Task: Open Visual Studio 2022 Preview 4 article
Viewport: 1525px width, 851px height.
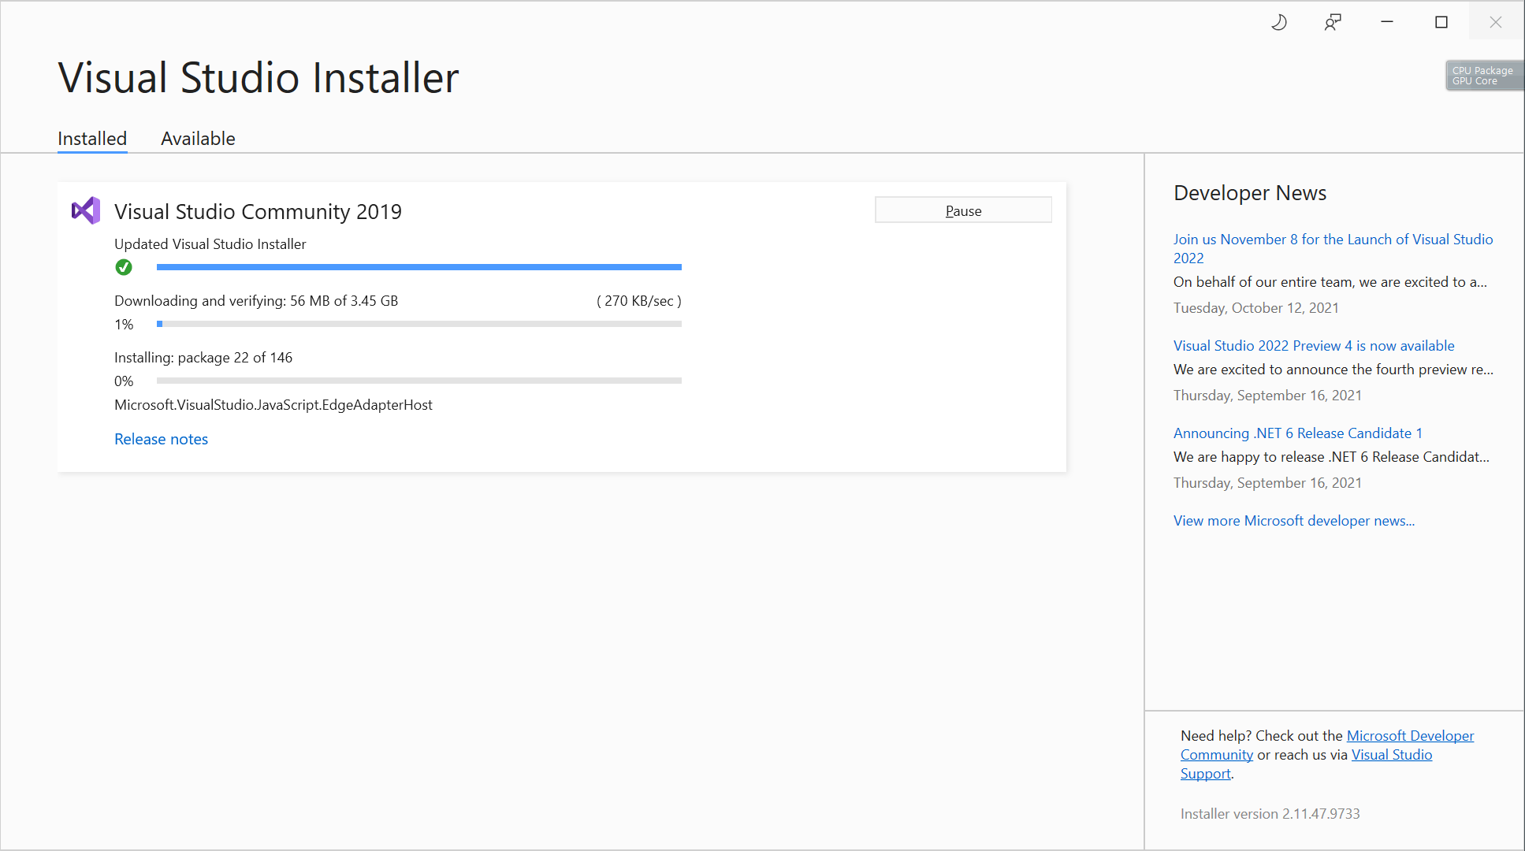Action: coord(1313,346)
